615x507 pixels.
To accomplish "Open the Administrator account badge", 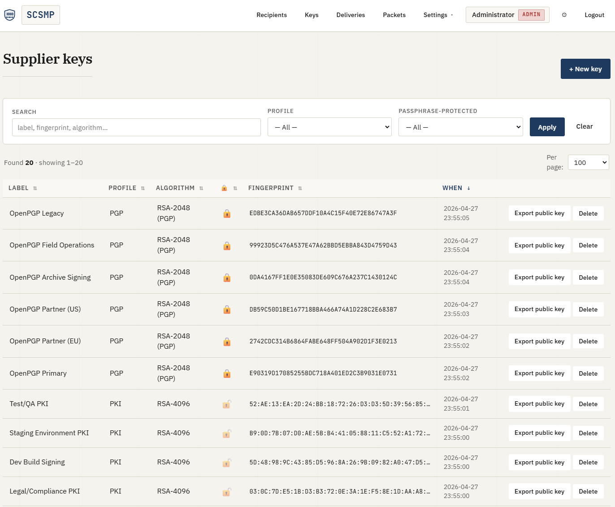I will click(507, 15).
